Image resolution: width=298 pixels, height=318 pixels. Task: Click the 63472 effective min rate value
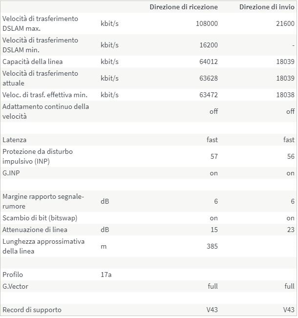tap(210, 95)
